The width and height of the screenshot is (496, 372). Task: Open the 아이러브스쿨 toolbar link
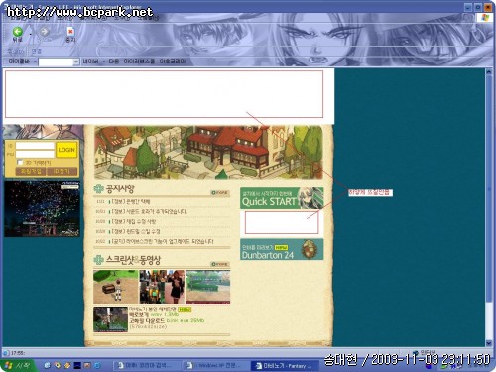click(x=139, y=62)
